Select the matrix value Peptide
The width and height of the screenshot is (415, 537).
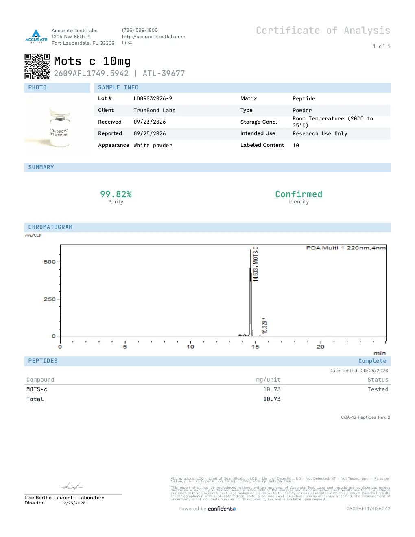tap(304, 99)
